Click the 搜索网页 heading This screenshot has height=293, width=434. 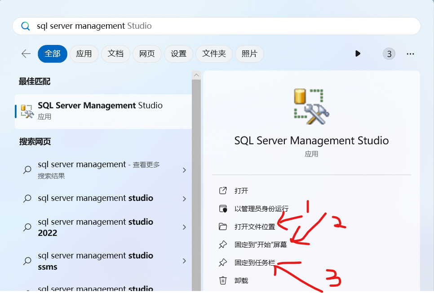(x=35, y=142)
